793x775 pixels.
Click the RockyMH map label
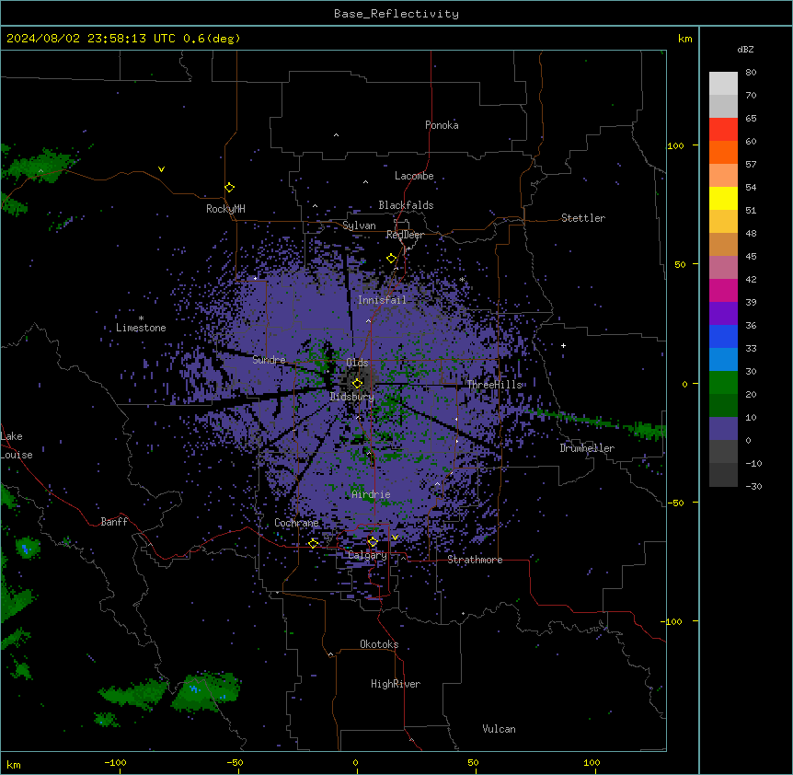[225, 209]
